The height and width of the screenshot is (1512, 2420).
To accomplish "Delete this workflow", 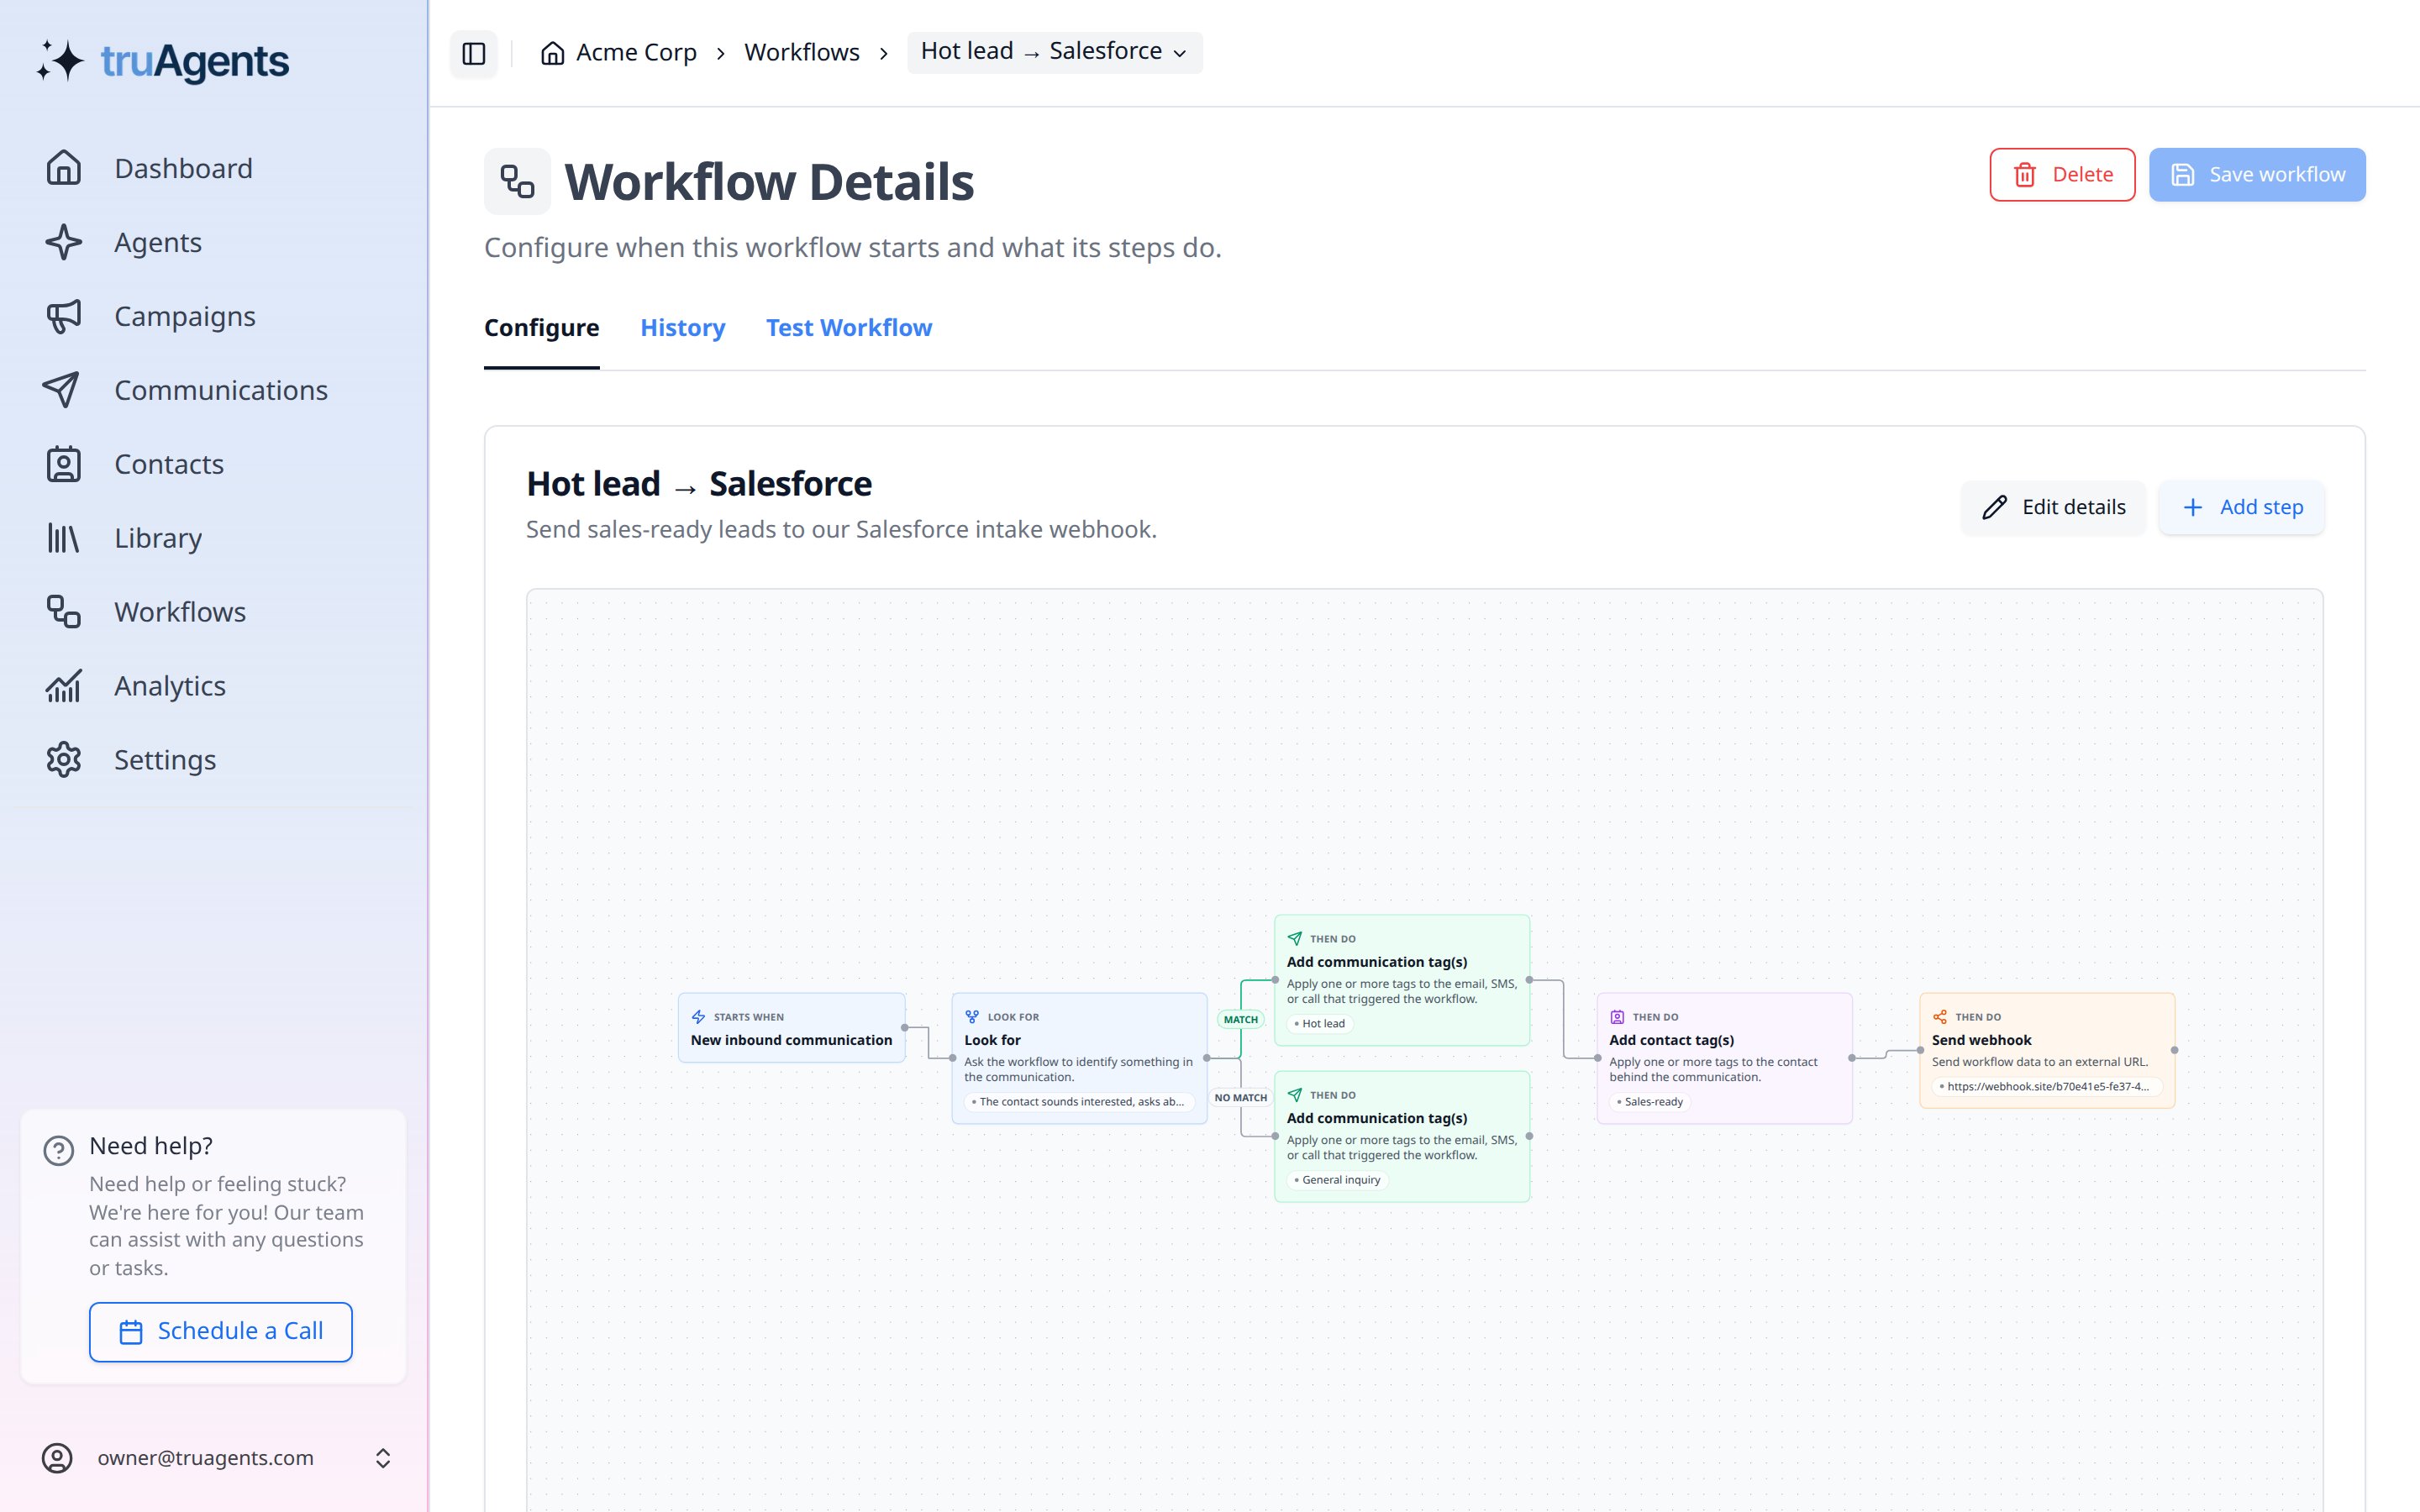I will pos(2062,175).
